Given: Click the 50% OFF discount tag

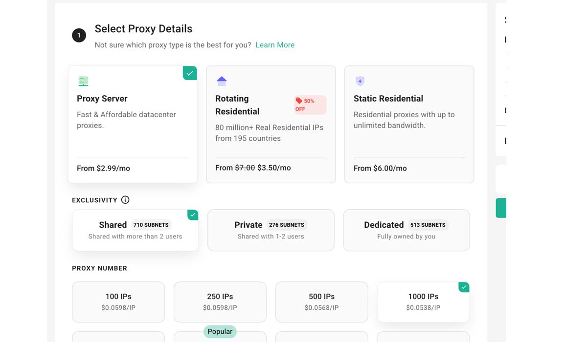Looking at the screenshot, I should point(310,105).
